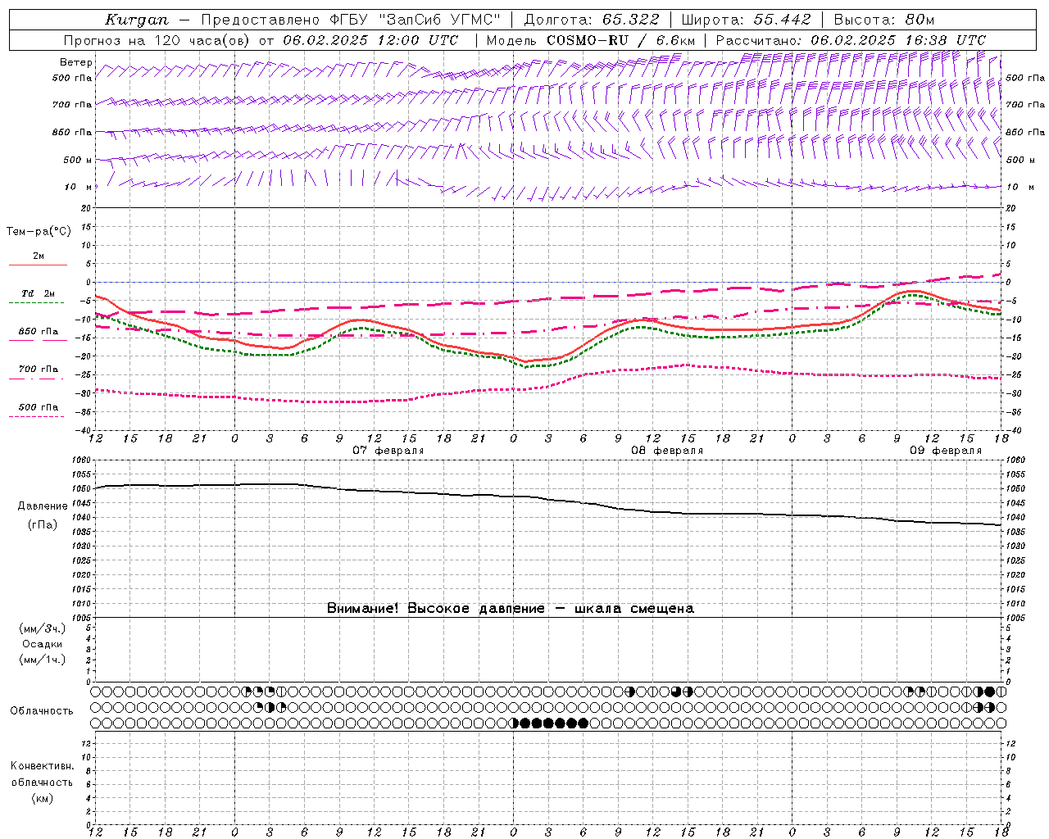The image size is (1049, 839).
Task: Click the warning Внимание! Высокое давление — шкала смещена
Action: click(x=511, y=609)
